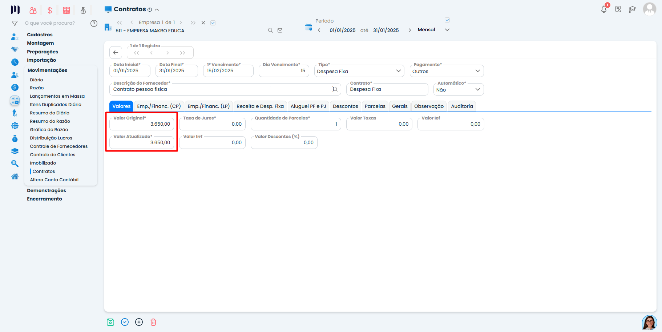Open the Demonstrações menu section
This screenshot has width=662, height=332.
click(47, 190)
